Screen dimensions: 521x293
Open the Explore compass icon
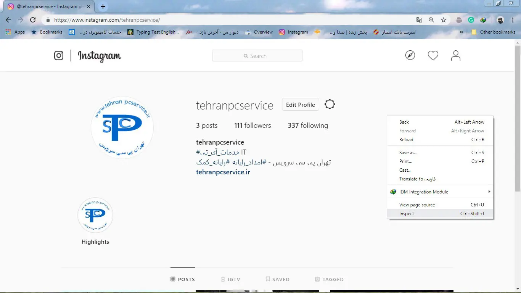coord(410,56)
